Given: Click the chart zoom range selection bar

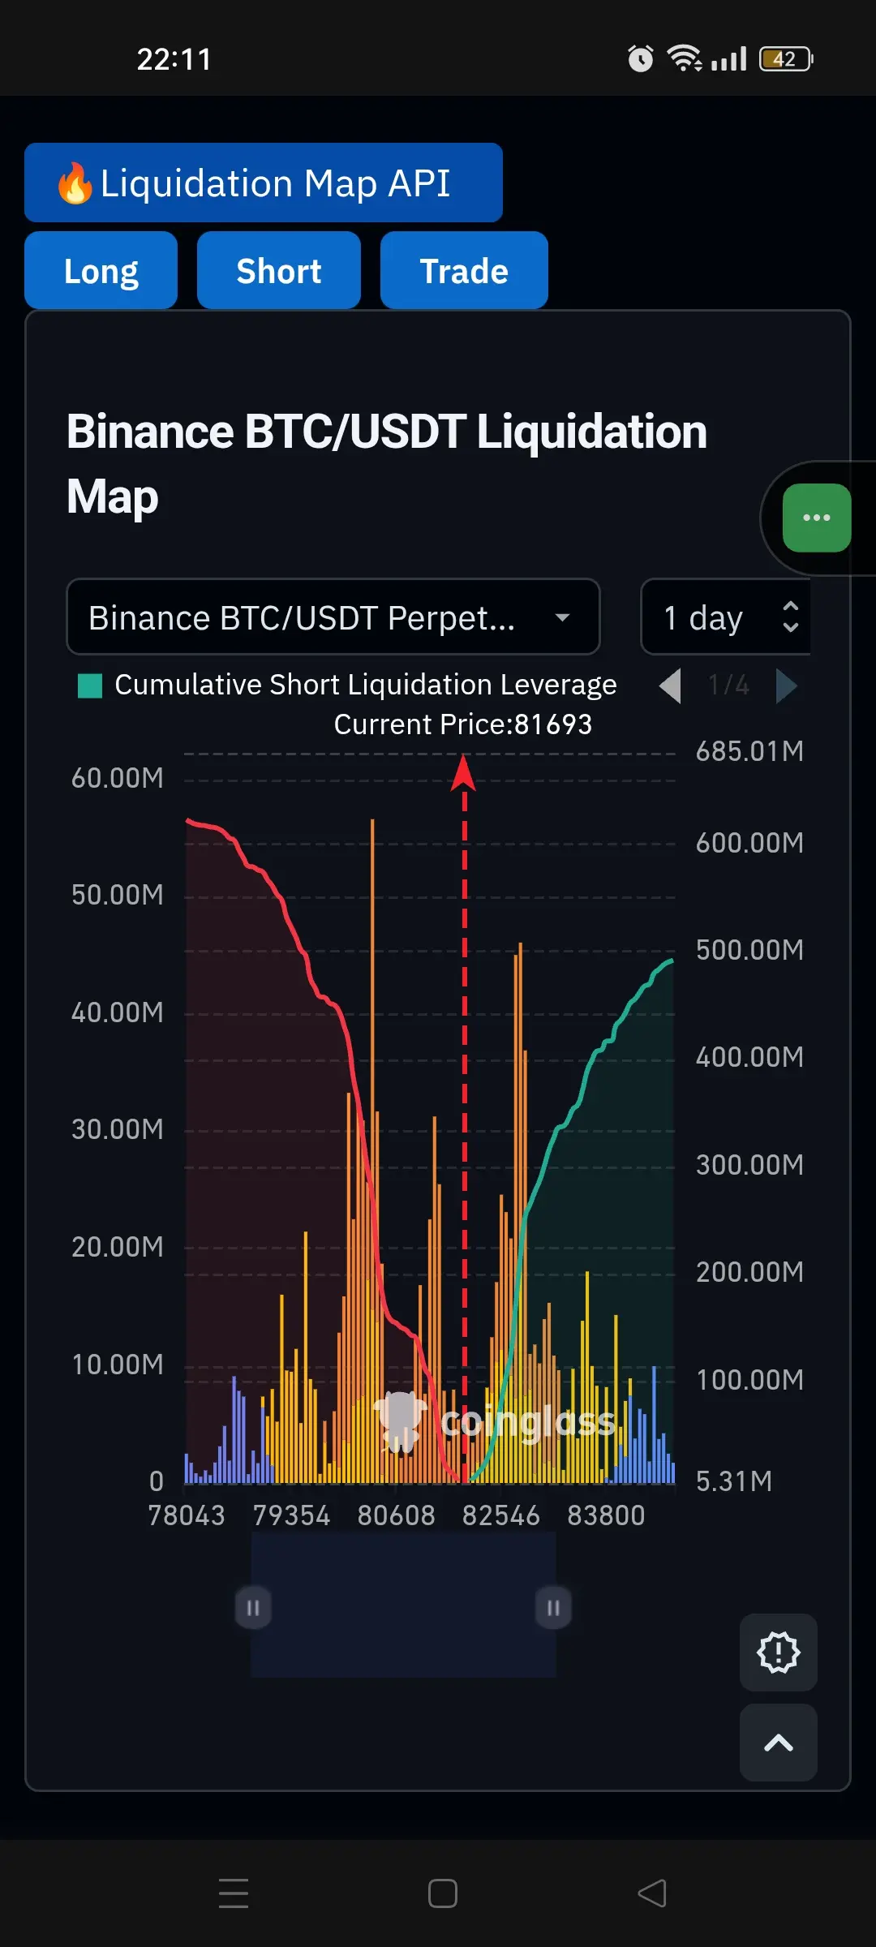Looking at the screenshot, I should (x=403, y=1605).
